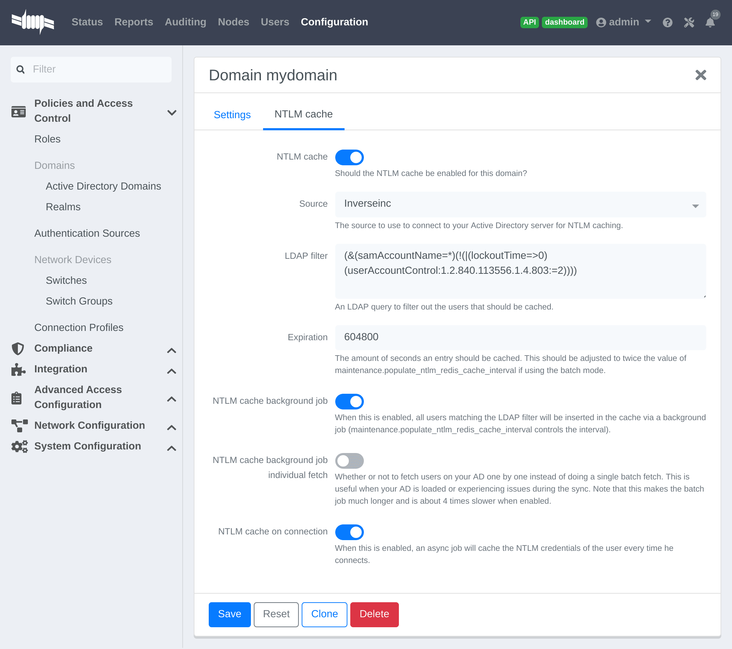Click the Integration puzzle piece icon
732x649 pixels.
(x=18, y=369)
